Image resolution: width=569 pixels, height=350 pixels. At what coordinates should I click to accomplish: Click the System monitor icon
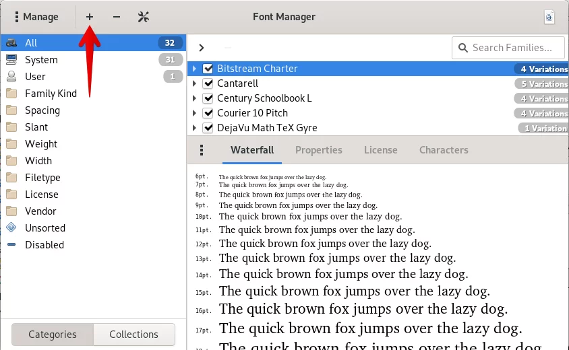(x=11, y=59)
